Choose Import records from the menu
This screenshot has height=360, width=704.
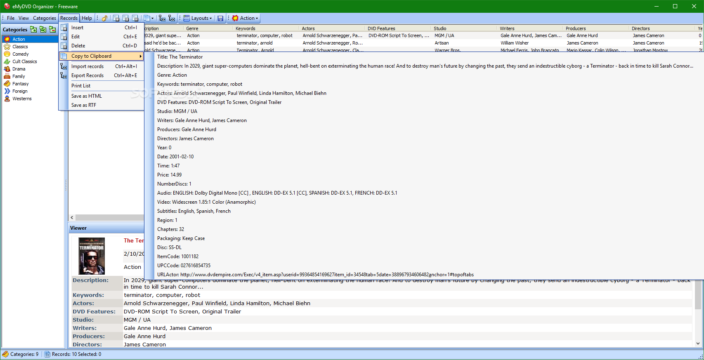[x=102, y=66]
